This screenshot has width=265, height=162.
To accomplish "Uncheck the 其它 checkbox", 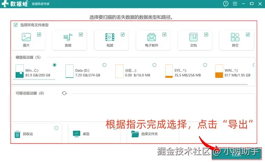I will (x=248, y=34).
